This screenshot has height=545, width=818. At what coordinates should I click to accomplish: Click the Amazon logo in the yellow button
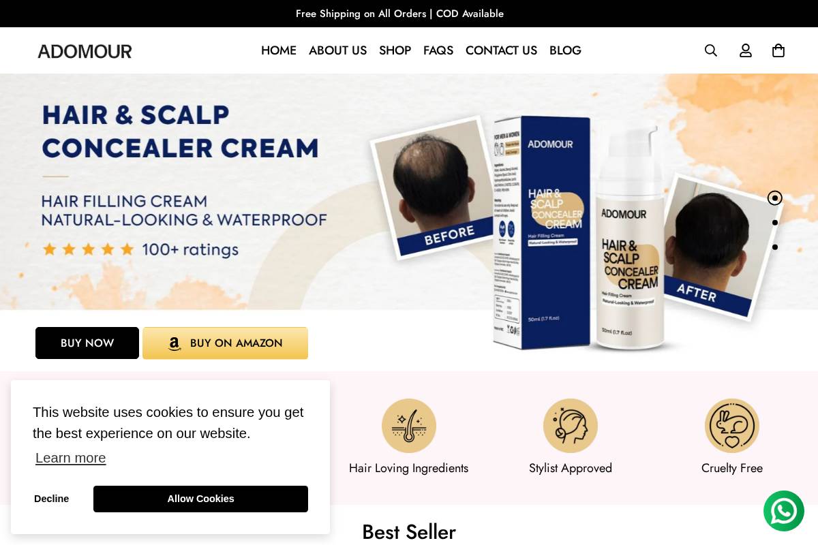point(175,344)
